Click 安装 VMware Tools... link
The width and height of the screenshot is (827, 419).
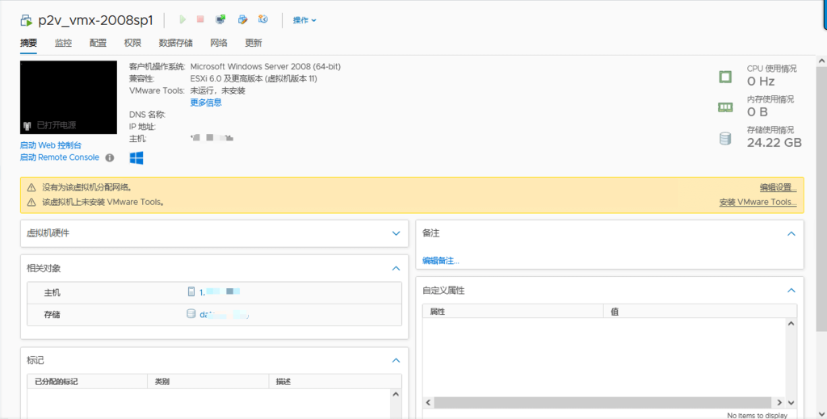tap(758, 202)
